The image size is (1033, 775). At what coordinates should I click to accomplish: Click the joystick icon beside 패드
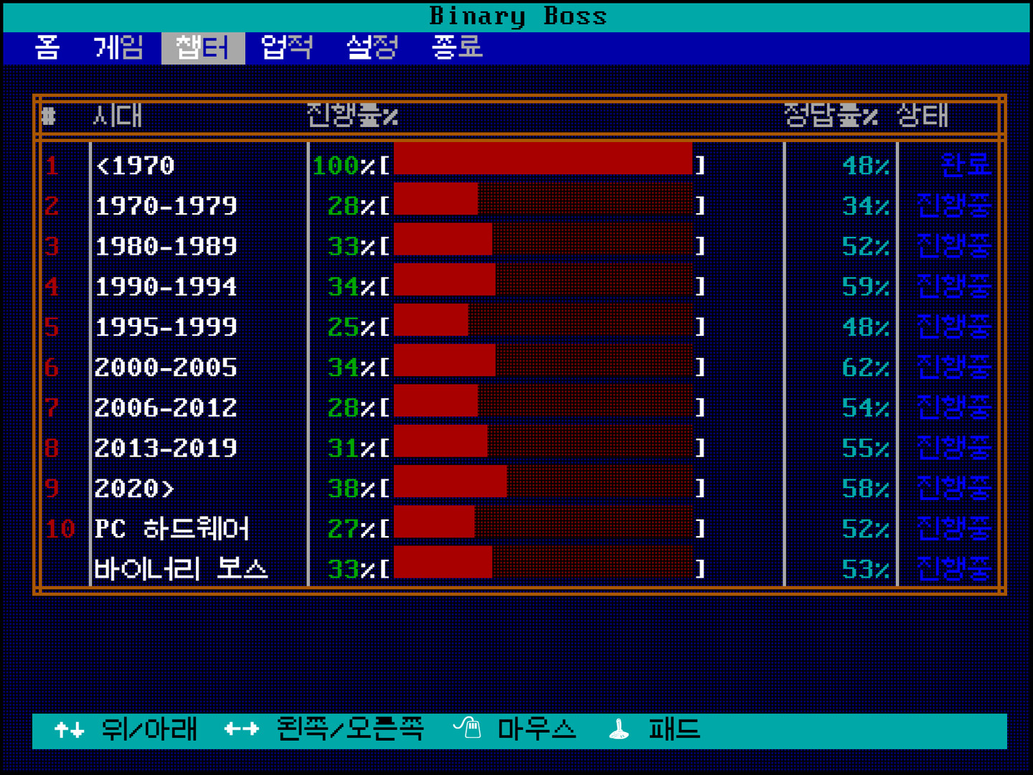(618, 729)
